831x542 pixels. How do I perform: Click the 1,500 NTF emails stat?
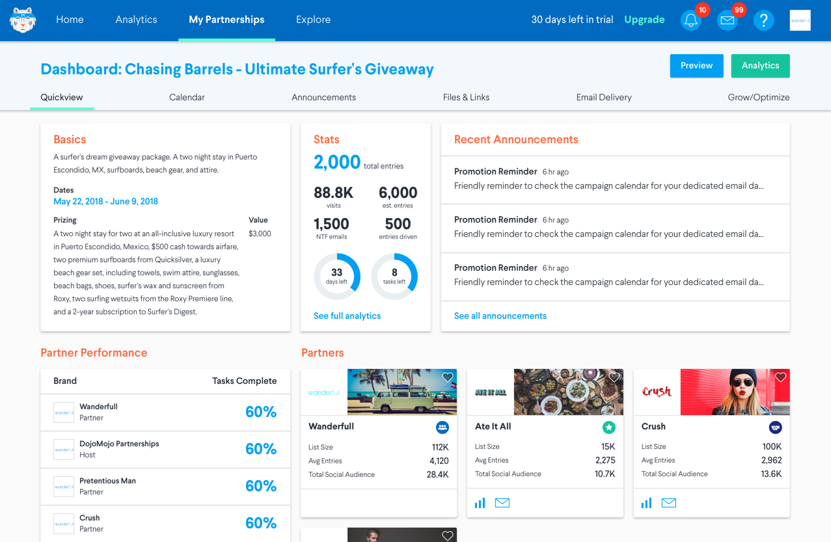331,228
